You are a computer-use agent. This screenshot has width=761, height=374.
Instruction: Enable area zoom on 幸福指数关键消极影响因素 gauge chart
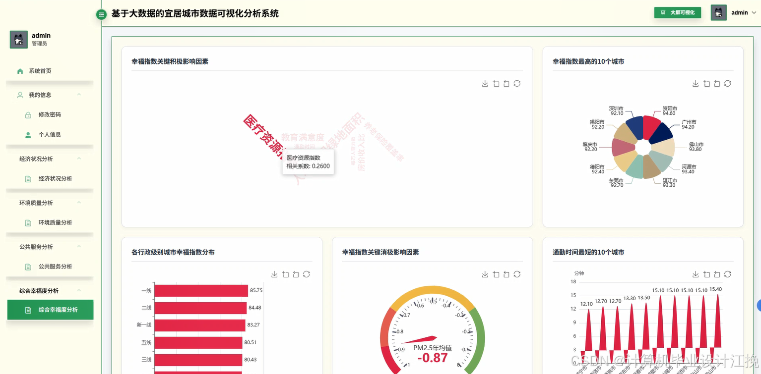pyautogui.click(x=496, y=274)
